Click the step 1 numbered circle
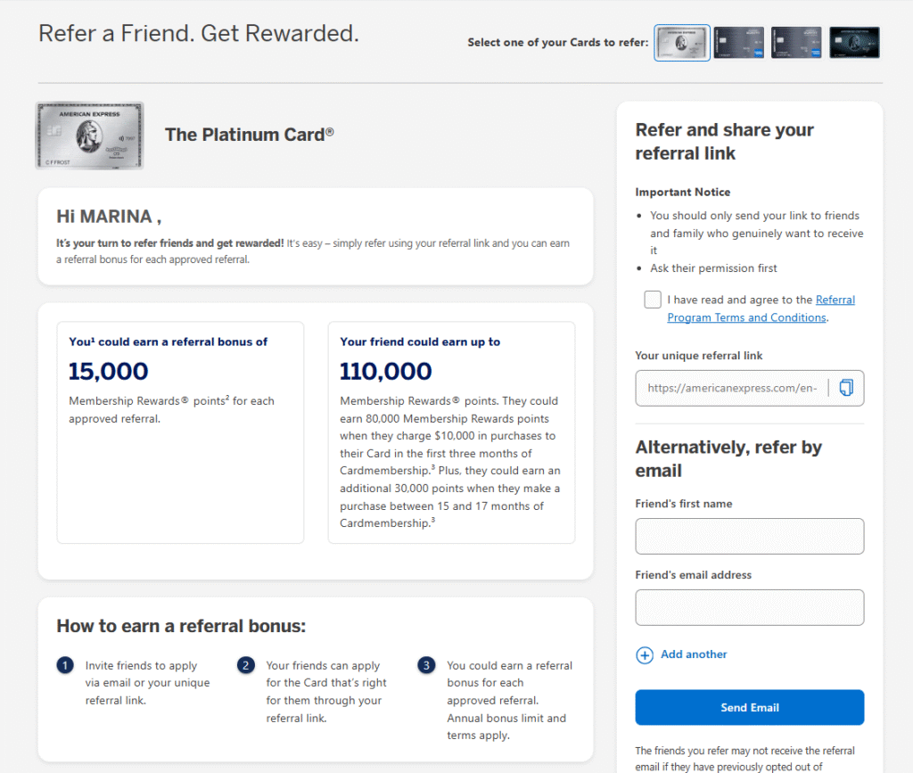Screen dimensions: 913x773 (x=65, y=665)
